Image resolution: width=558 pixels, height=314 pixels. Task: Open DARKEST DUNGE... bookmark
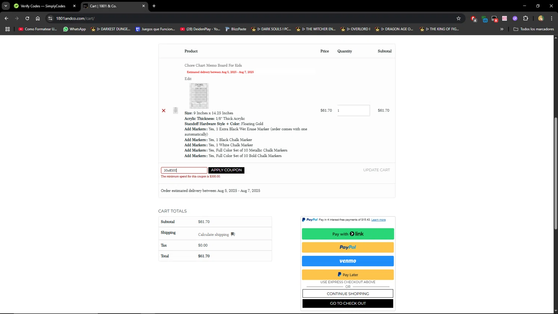pyautogui.click(x=110, y=29)
